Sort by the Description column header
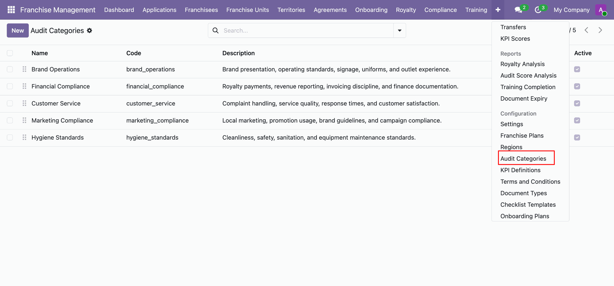Viewport: 614px width, 286px height. (x=239, y=53)
